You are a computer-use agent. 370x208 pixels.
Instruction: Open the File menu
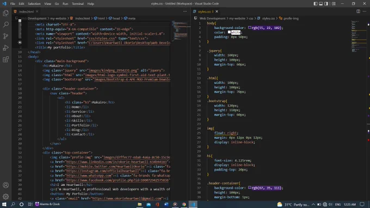click(13, 4)
